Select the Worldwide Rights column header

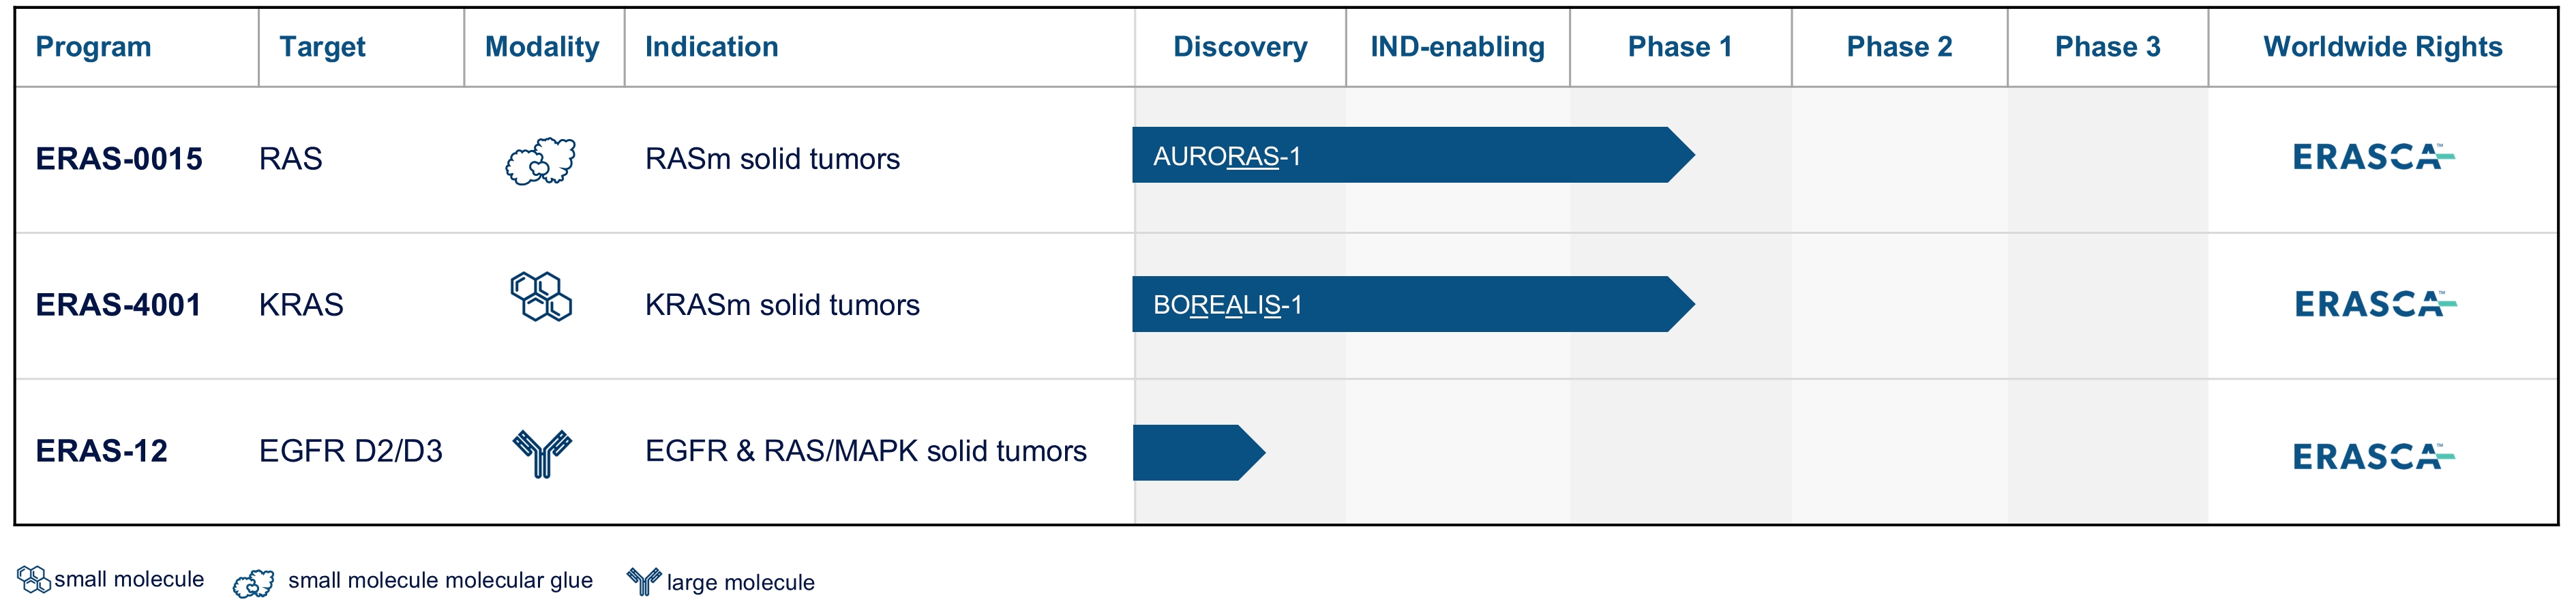(x=2382, y=47)
